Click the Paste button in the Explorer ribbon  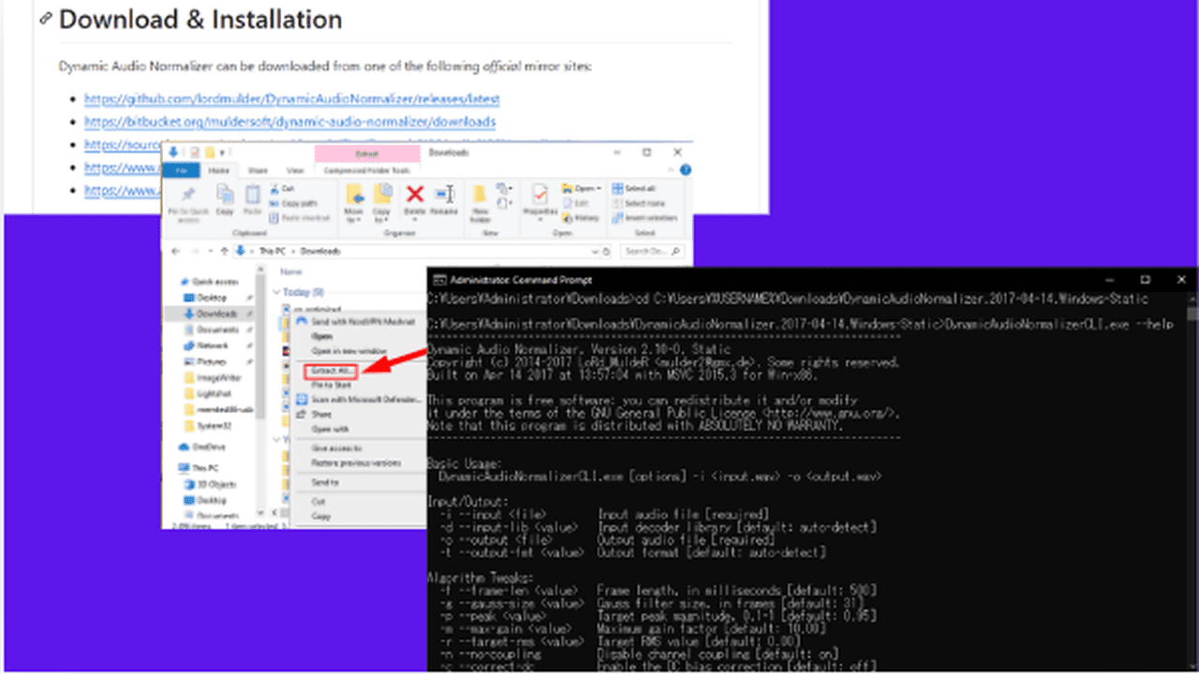(x=252, y=200)
